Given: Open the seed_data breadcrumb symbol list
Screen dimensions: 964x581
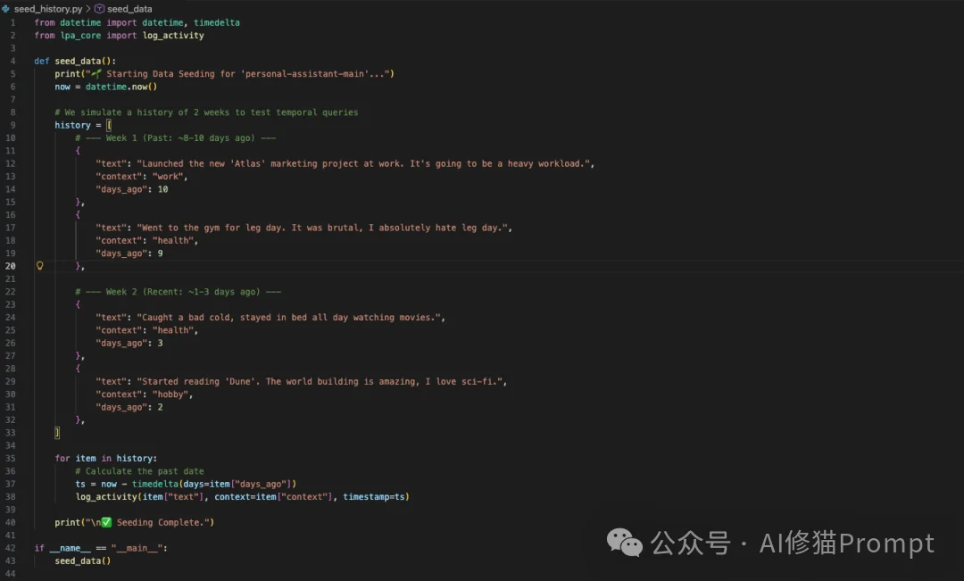Looking at the screenshot, I should [x=129, y=8].
